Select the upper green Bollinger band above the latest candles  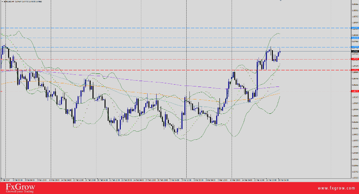pyautogui.click(x=275, y=34)
